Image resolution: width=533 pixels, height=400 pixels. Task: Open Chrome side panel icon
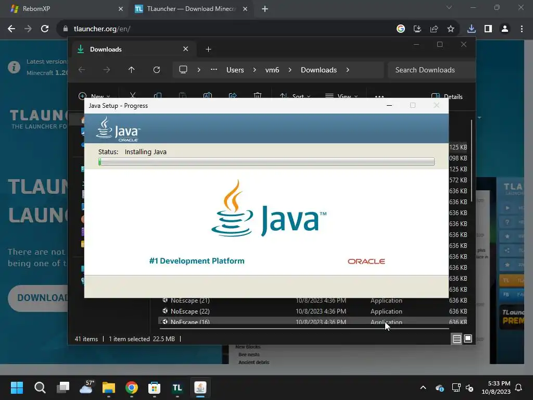(x=488, y=29)
